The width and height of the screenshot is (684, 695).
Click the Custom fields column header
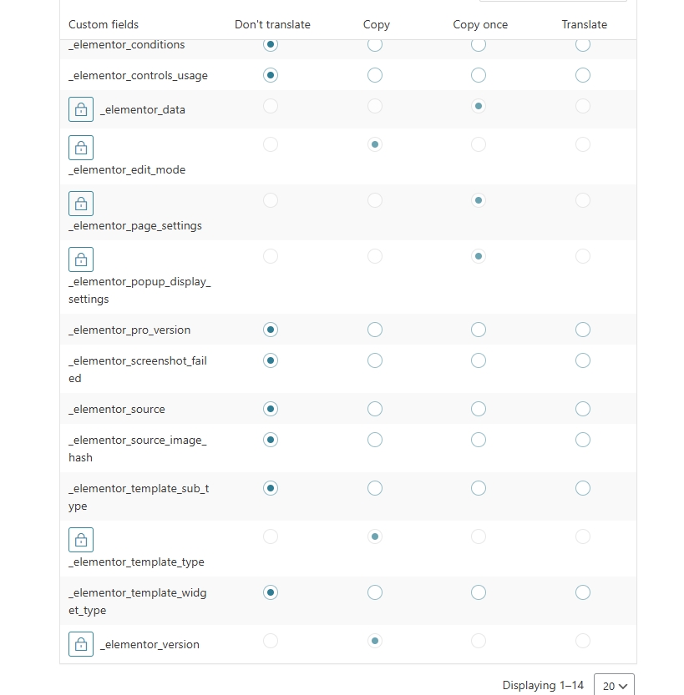tap(104, 24)
